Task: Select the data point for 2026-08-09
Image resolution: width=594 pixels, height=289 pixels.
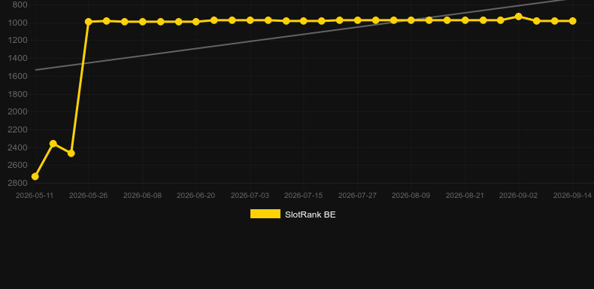Action: coord(411,20)
